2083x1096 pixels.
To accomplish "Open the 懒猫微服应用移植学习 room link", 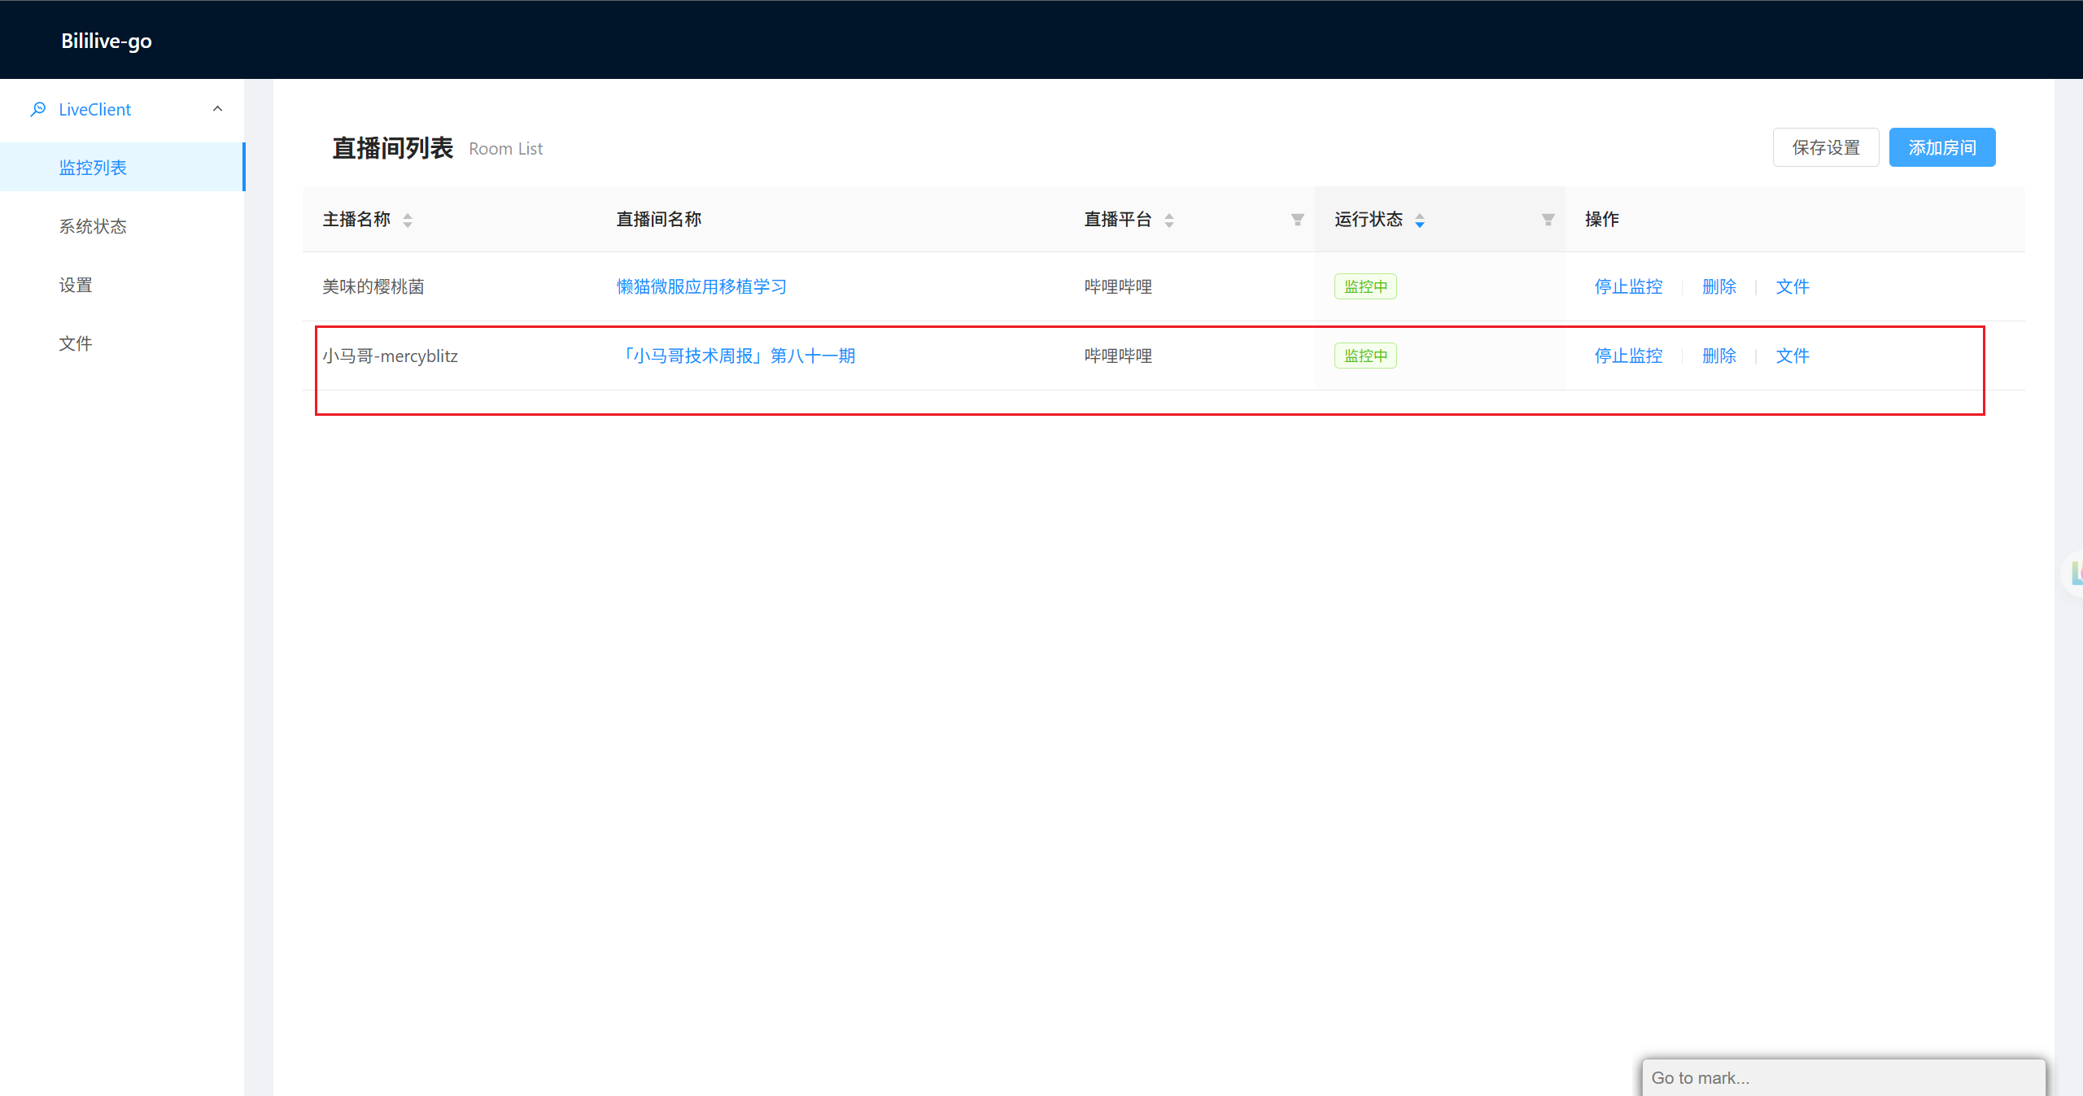I will [x=701, y=286].
